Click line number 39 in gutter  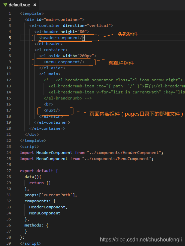[x=9, y=243]
